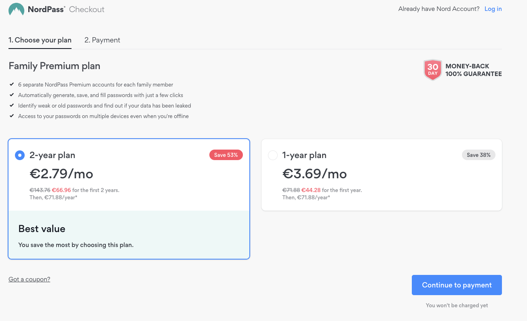
Task: Click the Continue to payment button
Action: [457, 285]
